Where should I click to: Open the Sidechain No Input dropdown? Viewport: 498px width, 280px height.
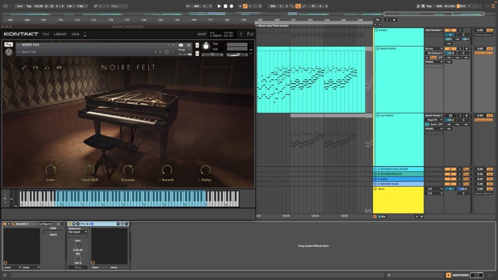click(78, 232)
